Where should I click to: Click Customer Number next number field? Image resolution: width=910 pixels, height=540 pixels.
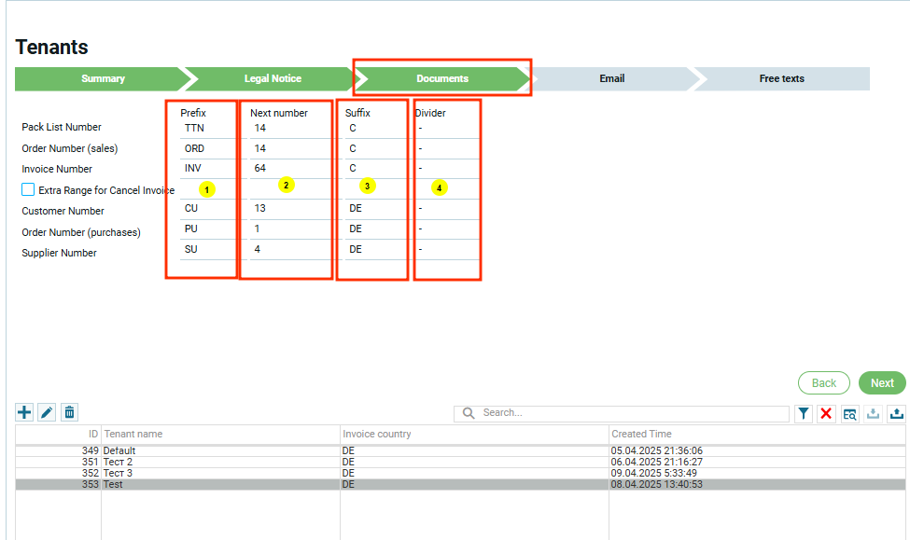click(x=287, y=209)
